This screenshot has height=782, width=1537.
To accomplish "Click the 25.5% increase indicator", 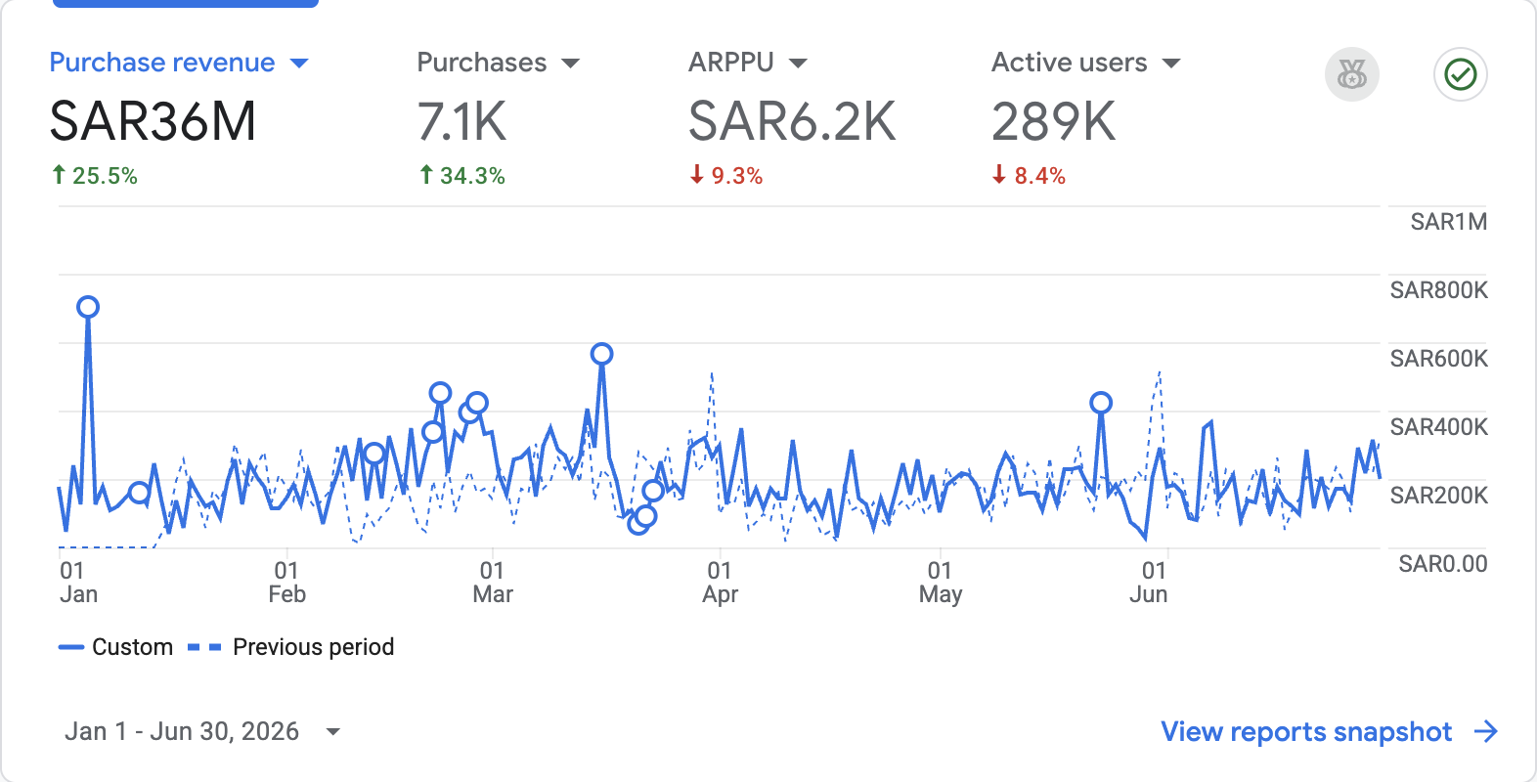I will coord(94,176).
